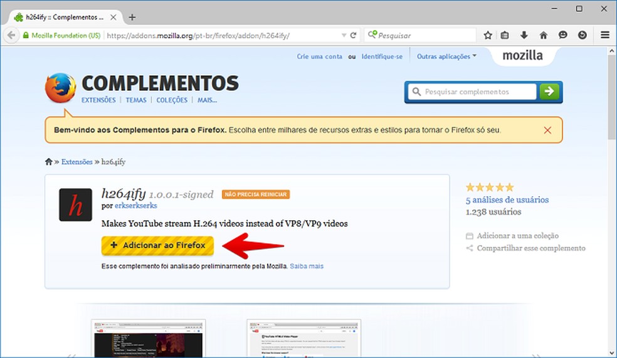Image resolution: width=617 pixels, height=358 pixels.
Task: Click Mozilla Foundation (US) identity label
Action: [66, 35]
